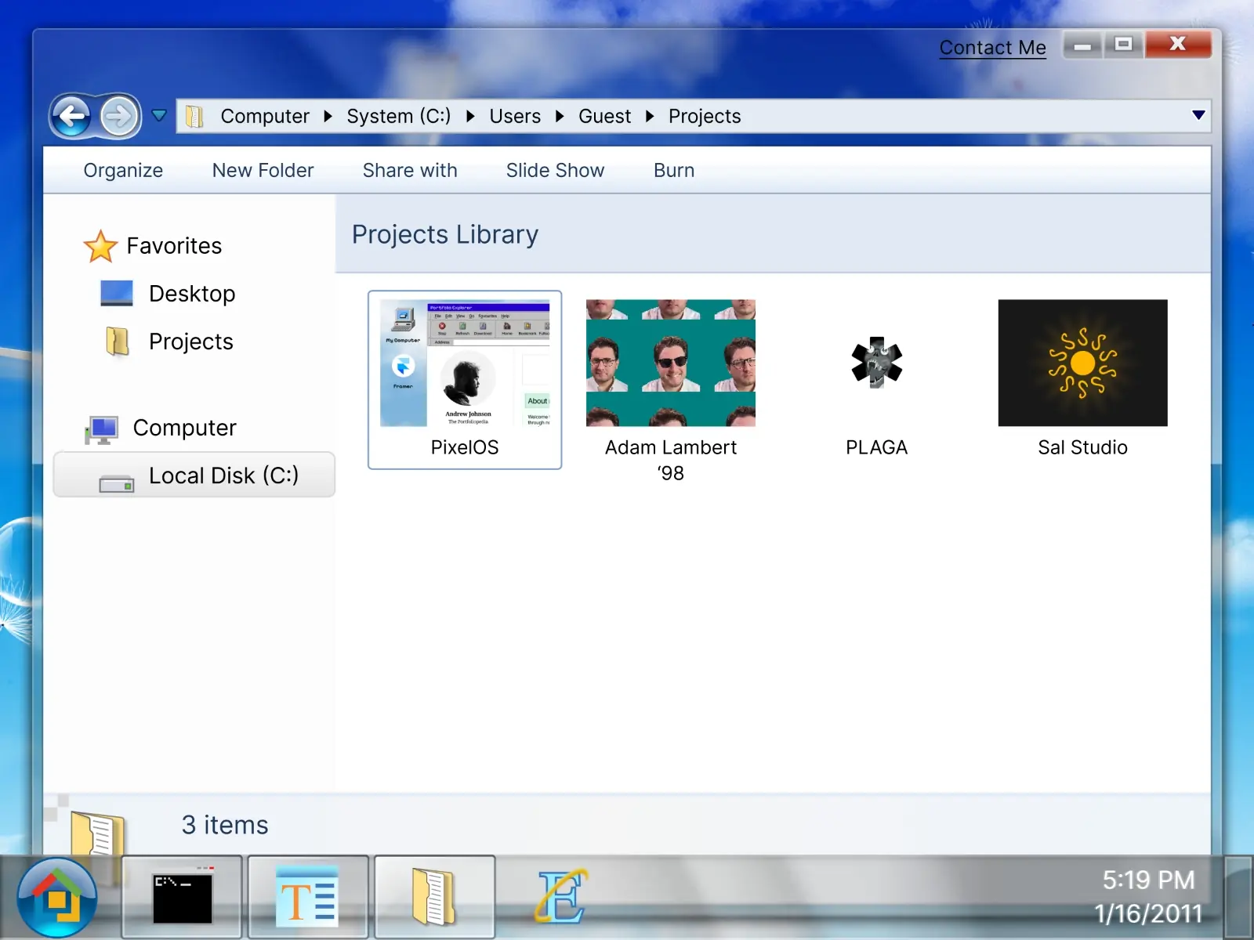This screenshot has width=1254, height=940.
Task: Expand the arrow after Guest breadcrumb
Action: point(650,116)
